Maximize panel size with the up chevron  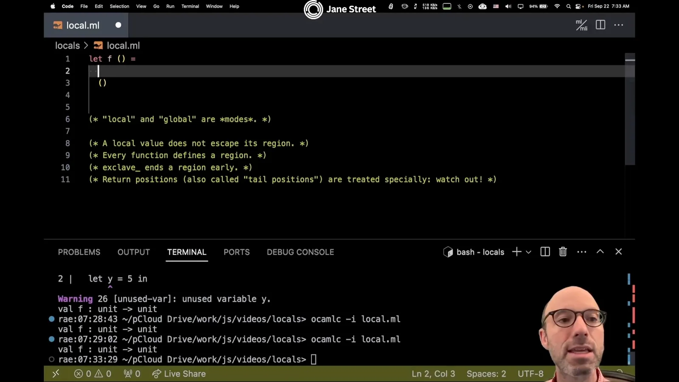pos(600,251)
